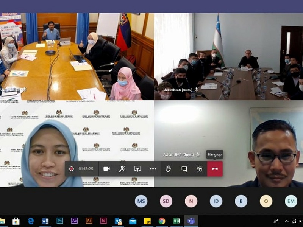The height and width of the screenshot is (227, 303).
Task: Show the meeting chat conversation
Action: pos(184,169)
